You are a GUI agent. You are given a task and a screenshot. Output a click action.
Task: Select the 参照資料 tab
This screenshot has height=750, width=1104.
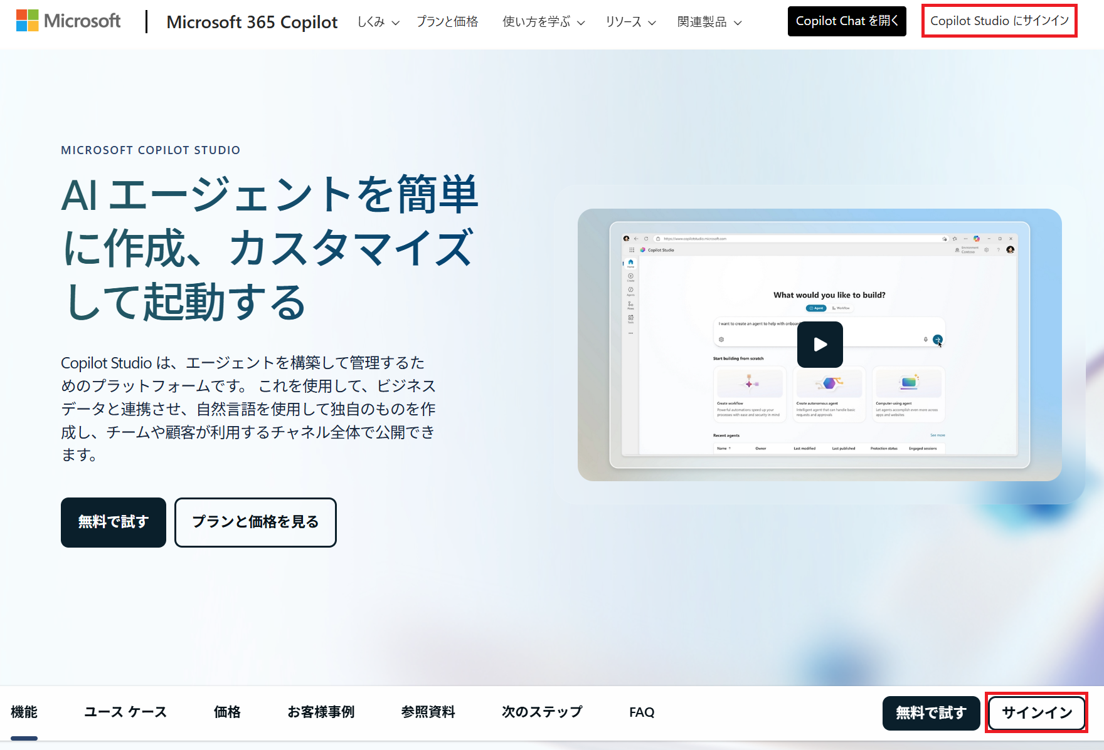[428, 712]
